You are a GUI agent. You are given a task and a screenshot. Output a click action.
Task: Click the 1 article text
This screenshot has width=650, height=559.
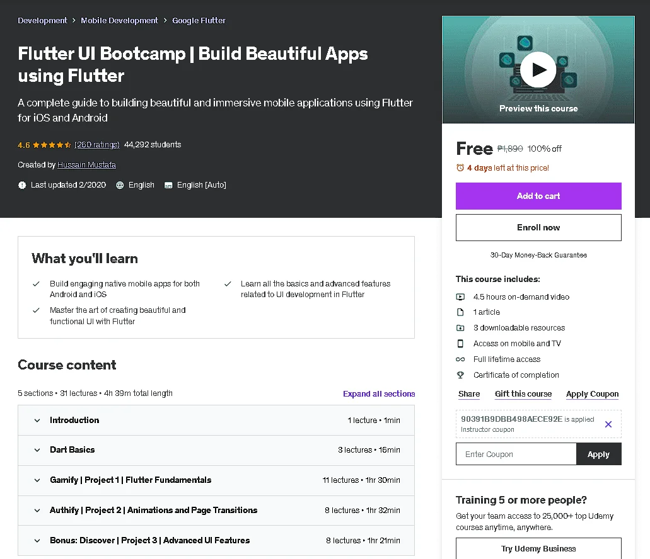(487, 312)
